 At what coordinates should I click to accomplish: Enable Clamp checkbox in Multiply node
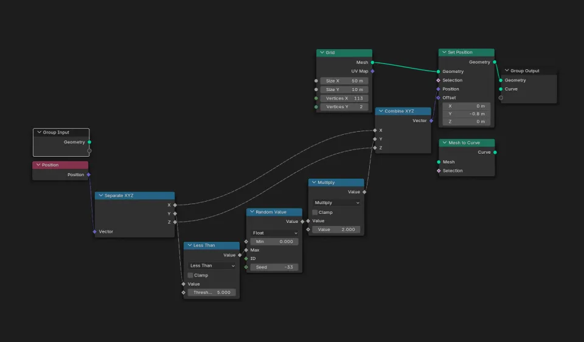[x=315, y=212]
